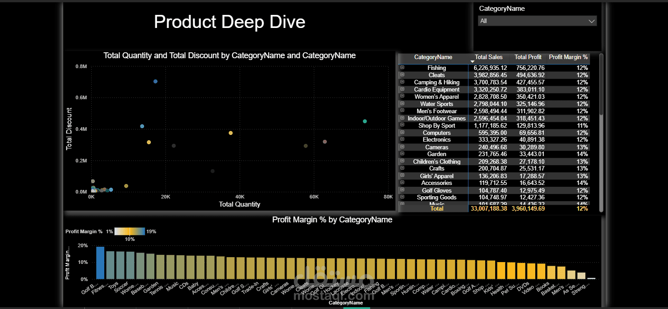Expand the Girls' Apparel row
This screenshot has width=668, height=309.
click(x=402, y=176)
